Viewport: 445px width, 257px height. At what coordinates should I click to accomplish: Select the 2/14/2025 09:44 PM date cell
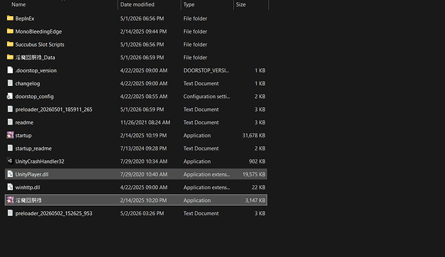point(143,32)
